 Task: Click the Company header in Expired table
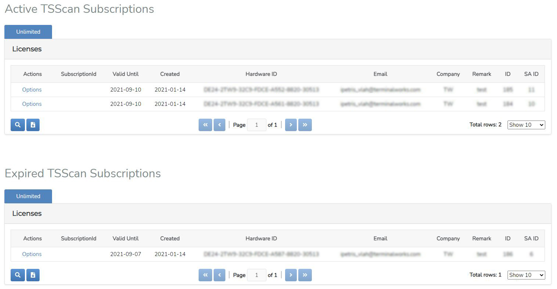[448, 238]
